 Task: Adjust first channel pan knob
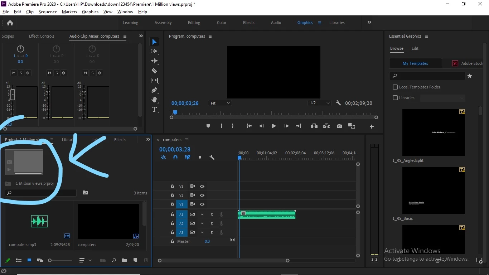[20, 49]
